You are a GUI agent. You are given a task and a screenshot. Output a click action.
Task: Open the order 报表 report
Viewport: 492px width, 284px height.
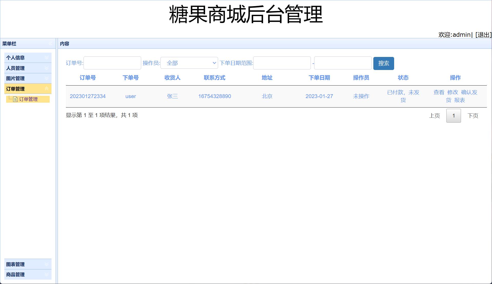[x=460, y=100]
